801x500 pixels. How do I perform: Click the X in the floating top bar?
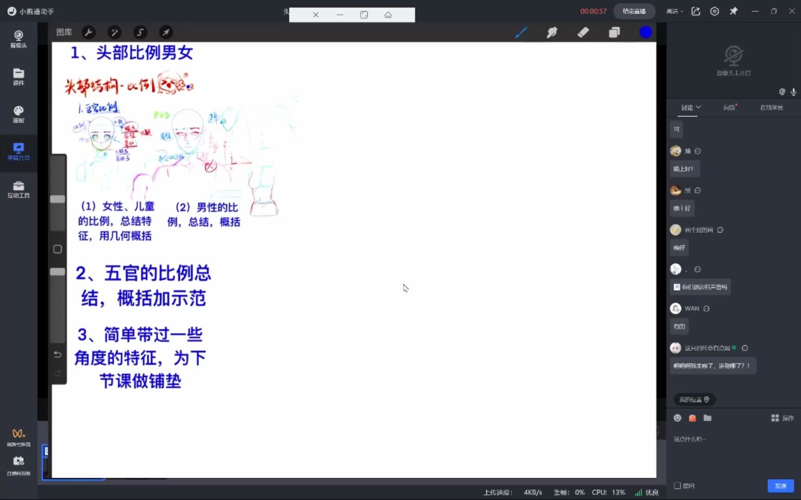(x=316, y=15)
